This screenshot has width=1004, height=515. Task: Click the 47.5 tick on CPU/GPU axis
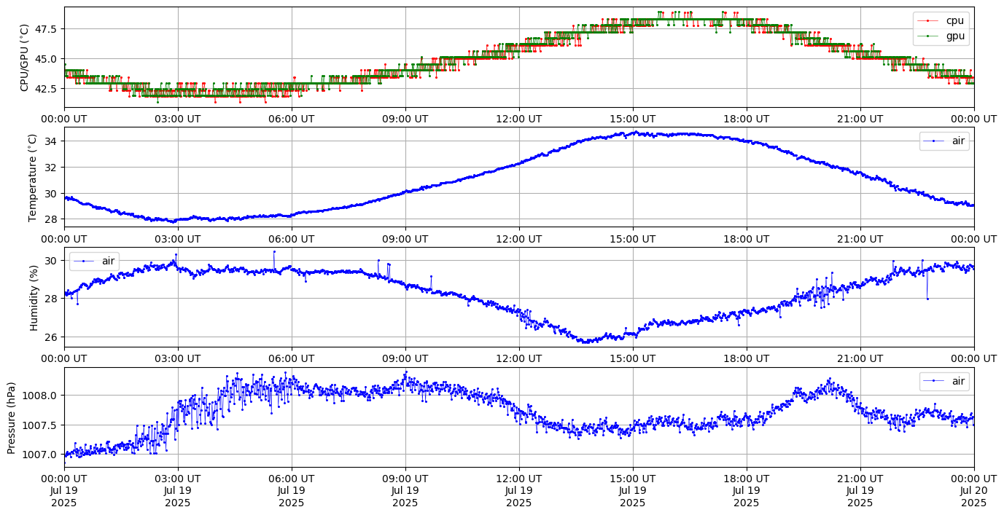coord(47,29)
